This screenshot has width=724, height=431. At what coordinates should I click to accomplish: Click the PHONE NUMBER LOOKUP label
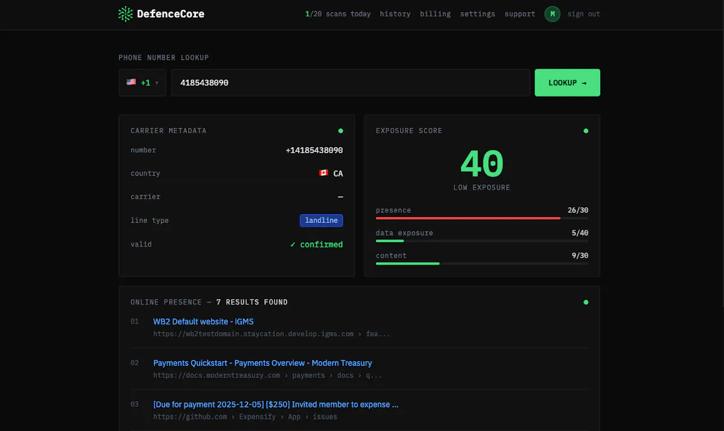pyautogui.click(x=164, y=58)
